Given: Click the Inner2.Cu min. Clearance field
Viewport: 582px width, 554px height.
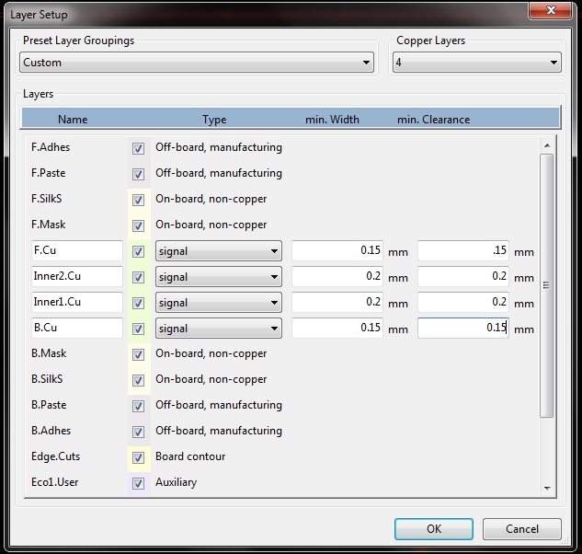Looking at the screenshot, I should click(x=462, y=277).
